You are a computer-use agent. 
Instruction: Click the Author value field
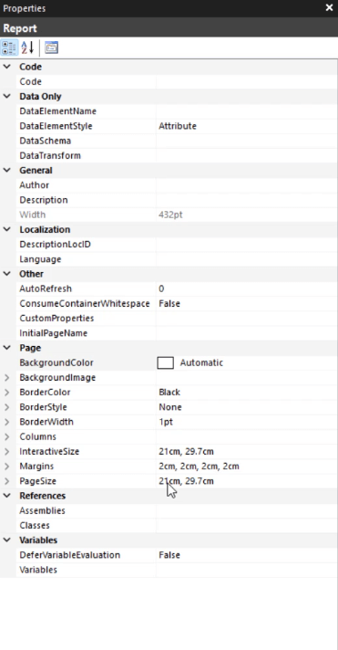[247, 185]
